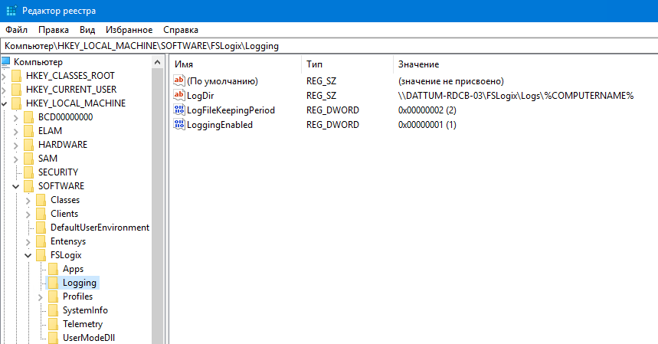Collapse the HKEY_LOCAL_MACHINE branch

pyautogui.click(x=4, y=103)
